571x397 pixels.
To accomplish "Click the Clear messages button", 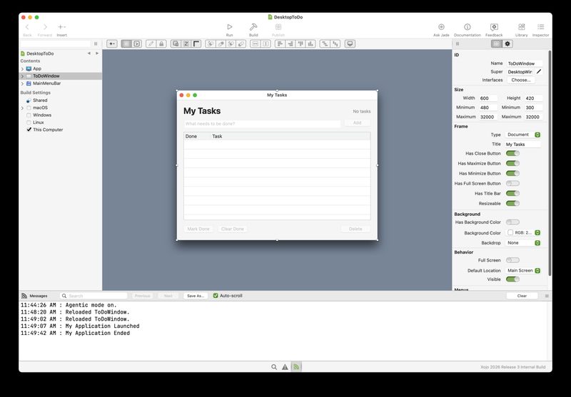I will 522,296.
